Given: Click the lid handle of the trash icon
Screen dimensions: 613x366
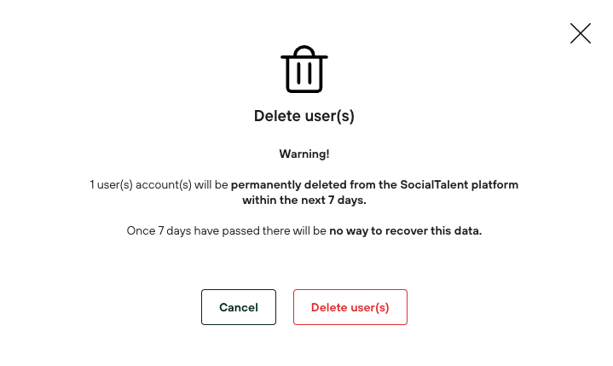Looking at the screenshot, I should [x=304, y=49].
